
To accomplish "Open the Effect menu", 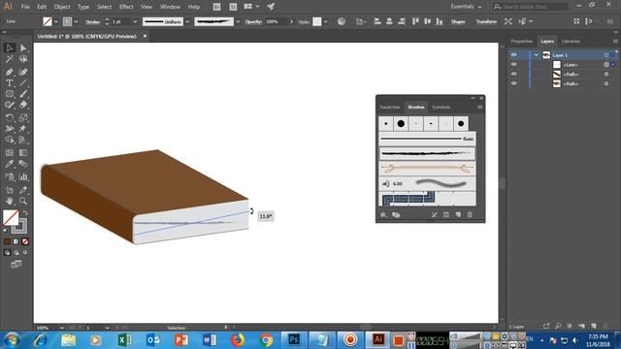I will [x=126, y=7].
